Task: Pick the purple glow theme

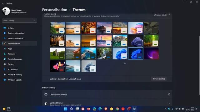Action: point(151,54)
